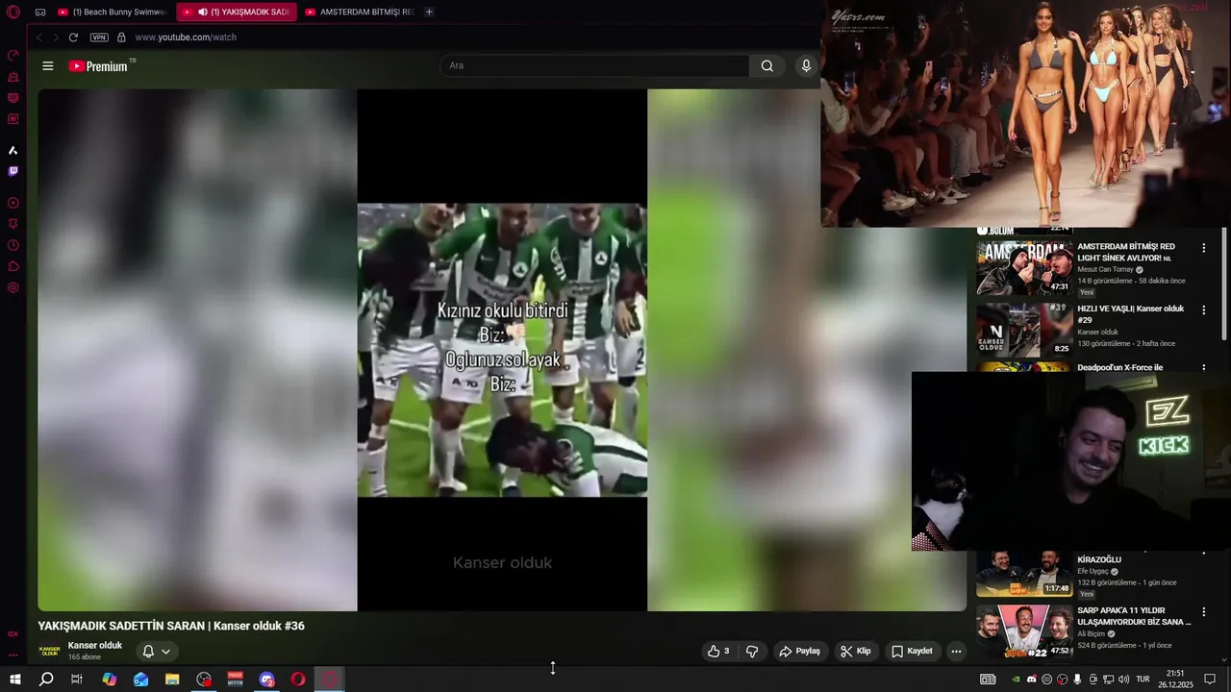Open Opera browser taskbar icon
The image size is (1231, 692).
tap(298, 680)
